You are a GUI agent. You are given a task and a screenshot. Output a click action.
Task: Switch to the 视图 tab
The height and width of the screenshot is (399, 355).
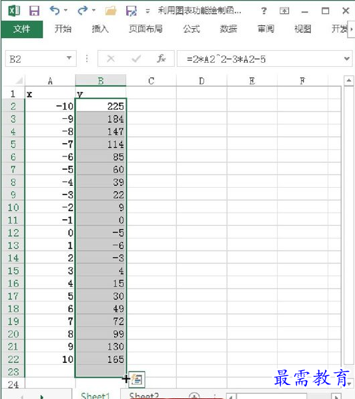(x=303, y=29)
